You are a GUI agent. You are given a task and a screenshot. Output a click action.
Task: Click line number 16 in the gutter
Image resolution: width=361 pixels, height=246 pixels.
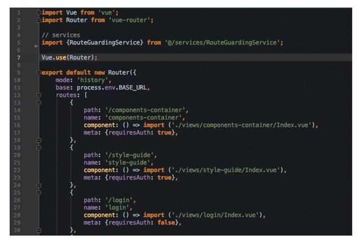pos(17,125)
